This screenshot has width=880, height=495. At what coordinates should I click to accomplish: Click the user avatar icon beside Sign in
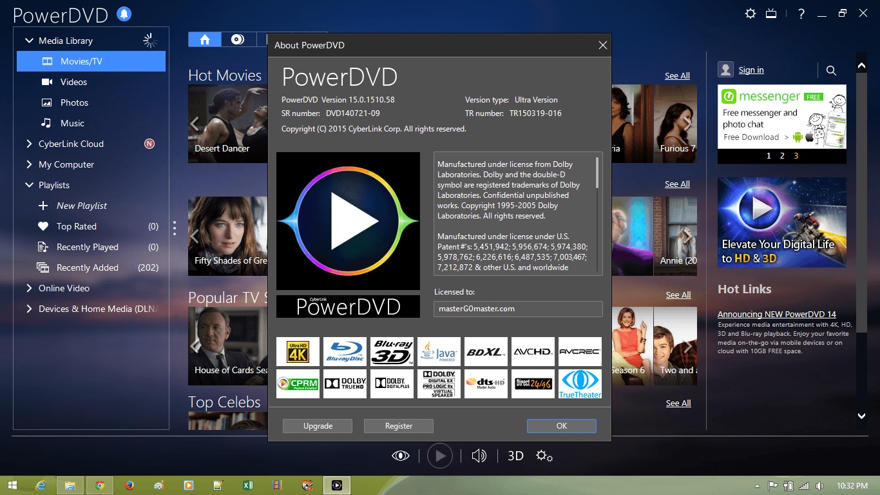point(726,70)
